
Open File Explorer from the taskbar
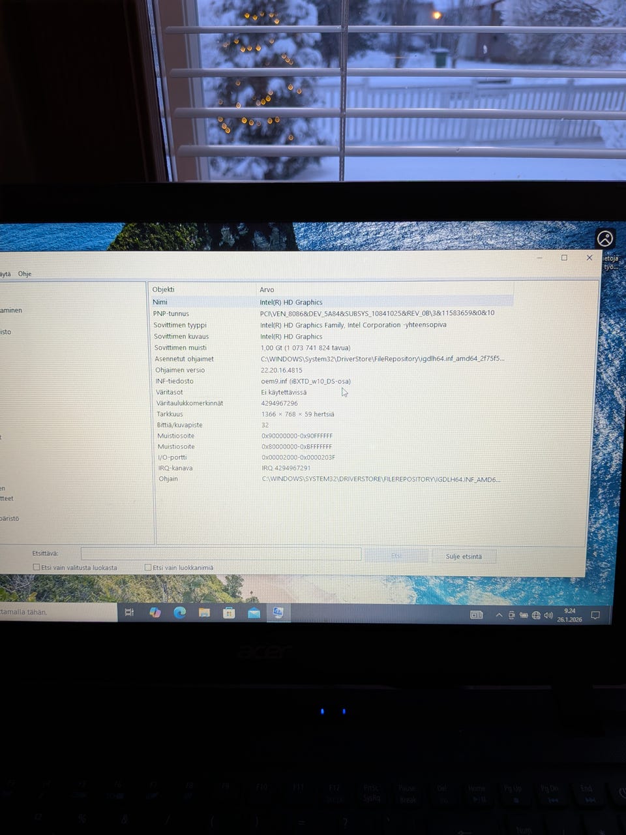[204, 612]
